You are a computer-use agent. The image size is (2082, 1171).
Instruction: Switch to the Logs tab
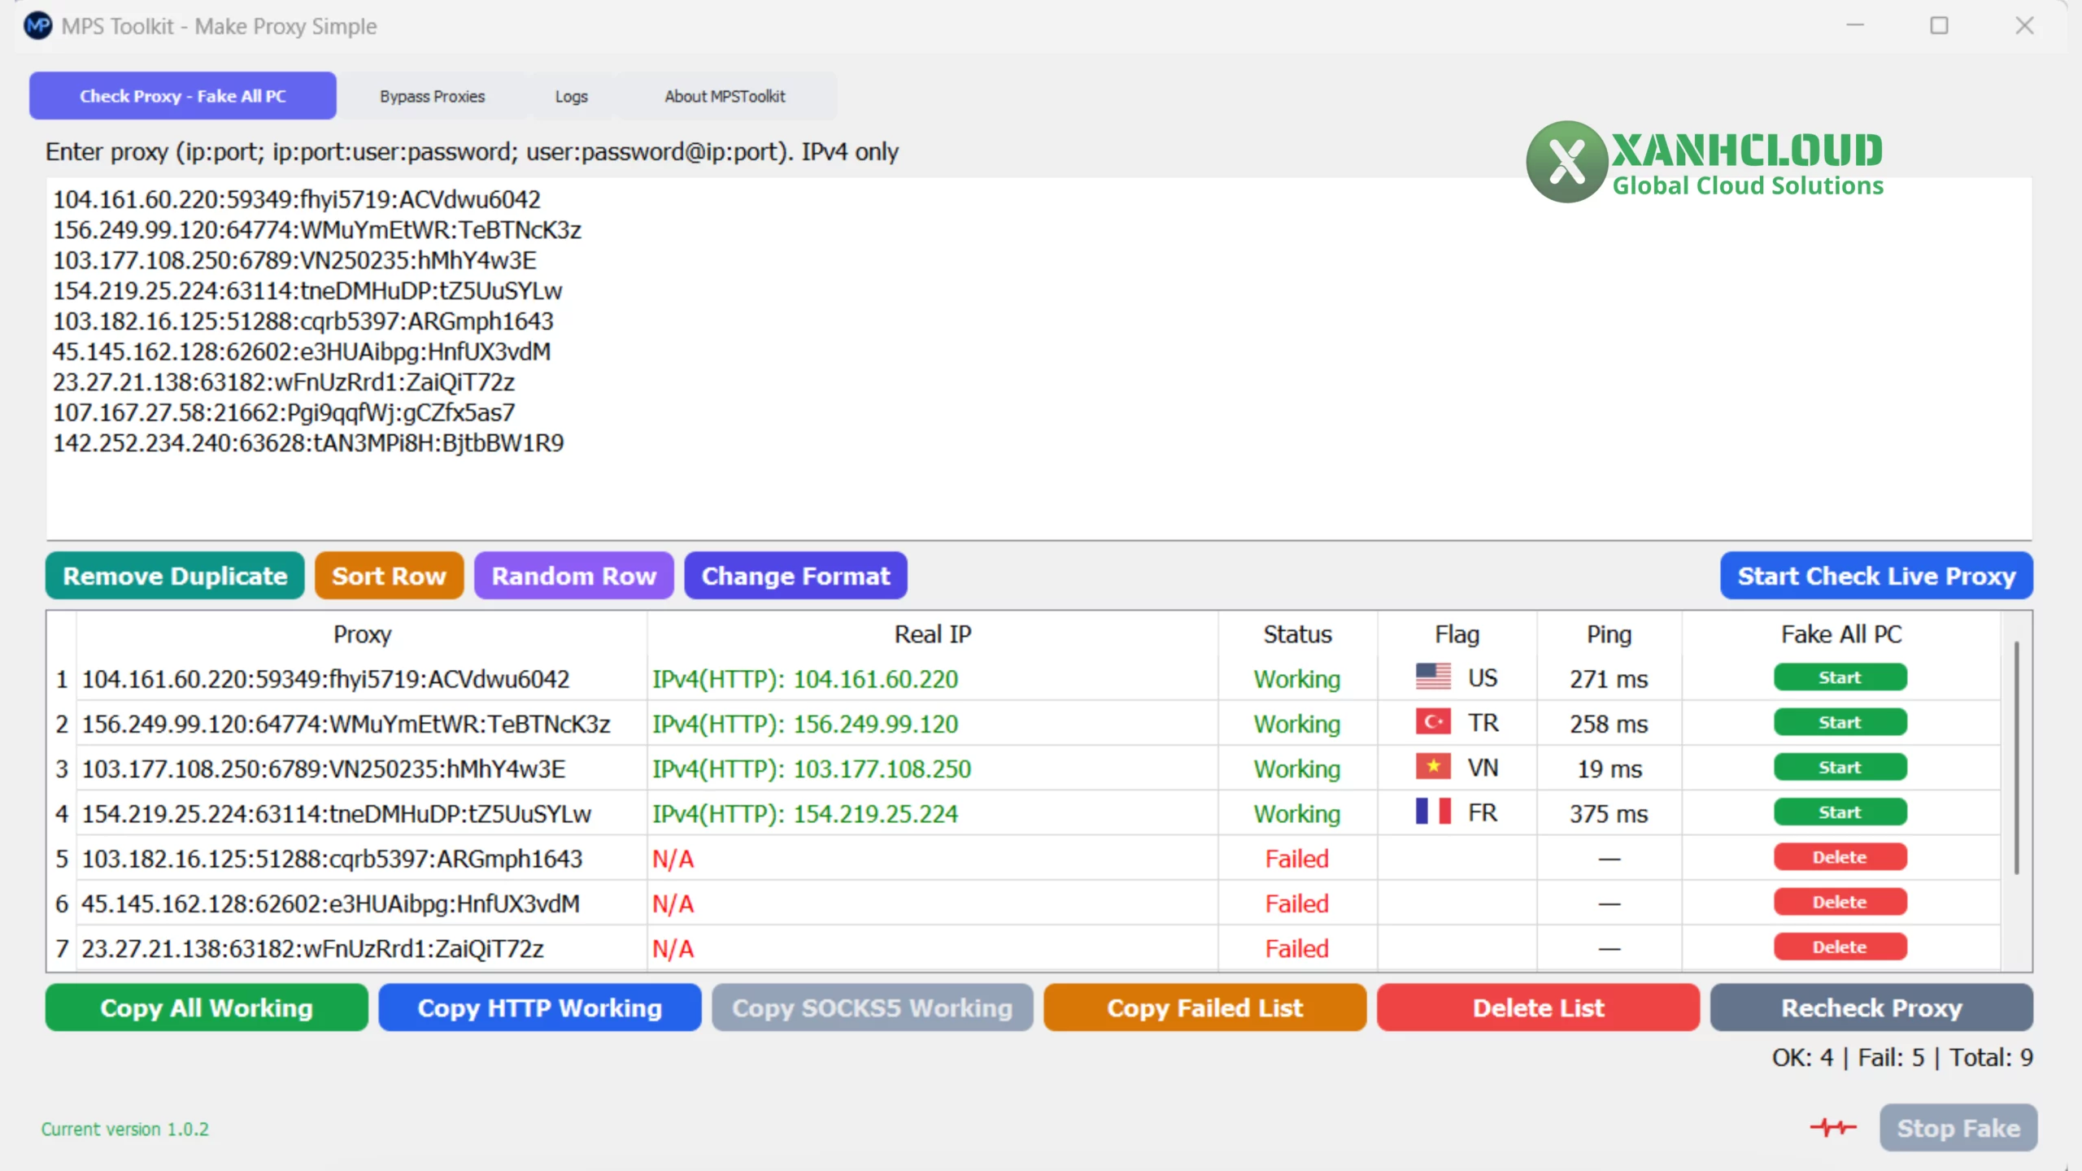click(x=571, y=96)
